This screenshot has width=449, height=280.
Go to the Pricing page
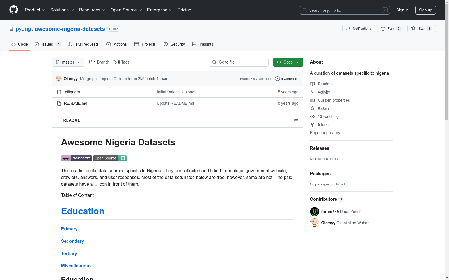184,10
